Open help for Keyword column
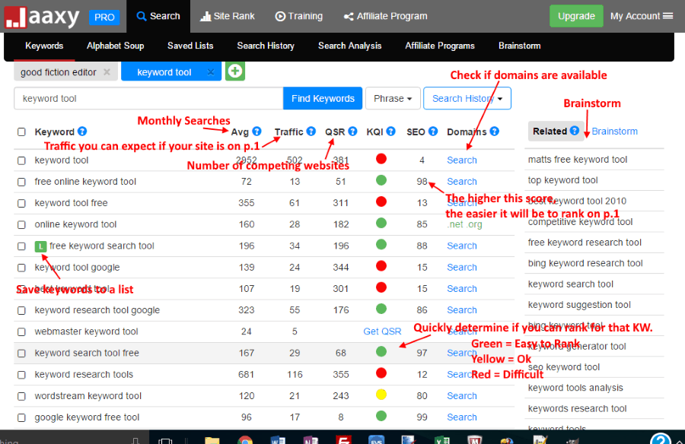This screenshot has height=444, width=685. tap(82, 132)
